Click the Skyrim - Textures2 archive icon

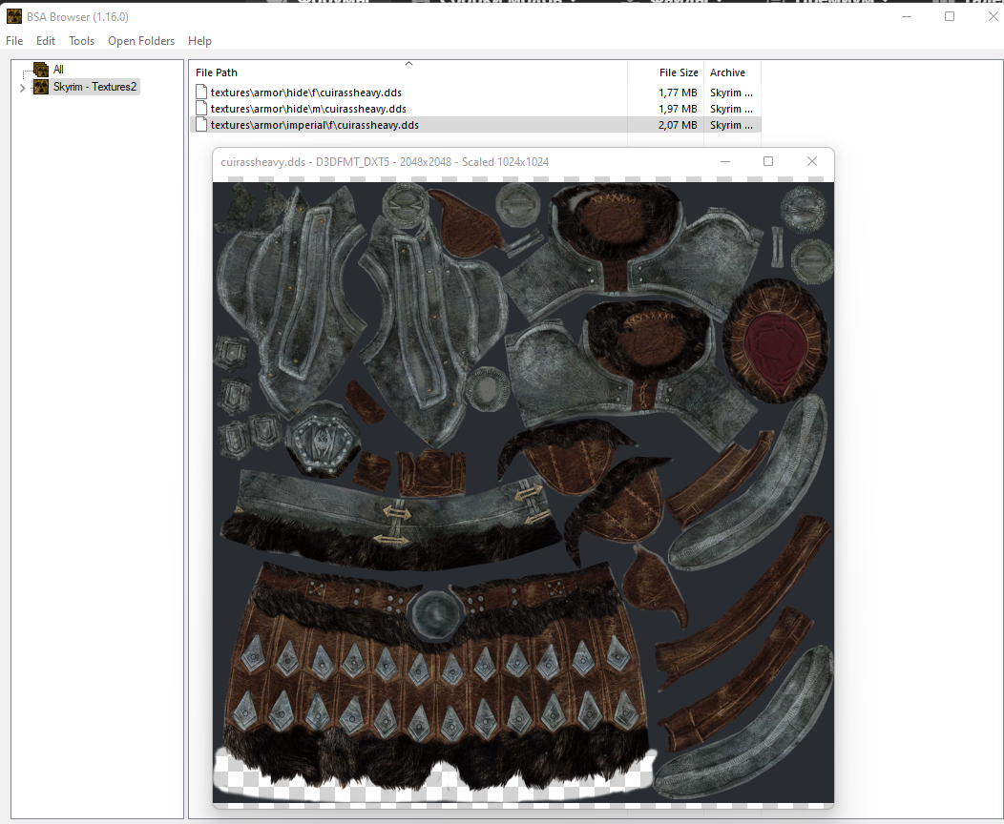click(x=41, y=87)
